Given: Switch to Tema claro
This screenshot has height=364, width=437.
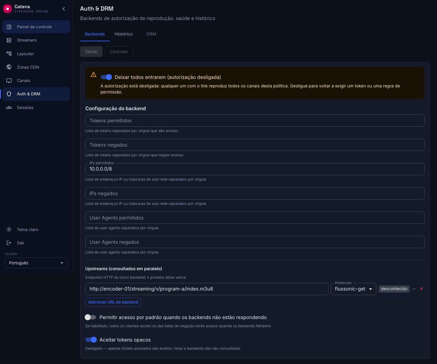Looking at the screenshot, I should (x=36, y=230).
